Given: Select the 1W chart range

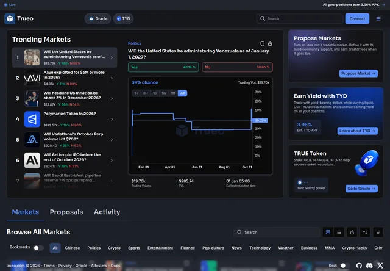Looking at the screenshot, I should coord(164,93).
